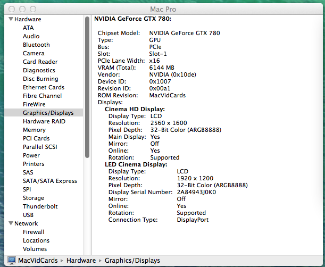Screen dimensions: 325x267
Task: Open Card Reader information
Action: 40,62
